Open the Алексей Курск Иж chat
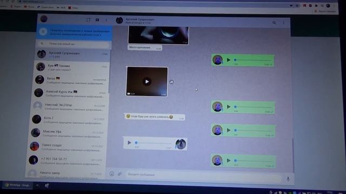Image resolution: width=346 pixels, height=194 pixels. point(70,93)
